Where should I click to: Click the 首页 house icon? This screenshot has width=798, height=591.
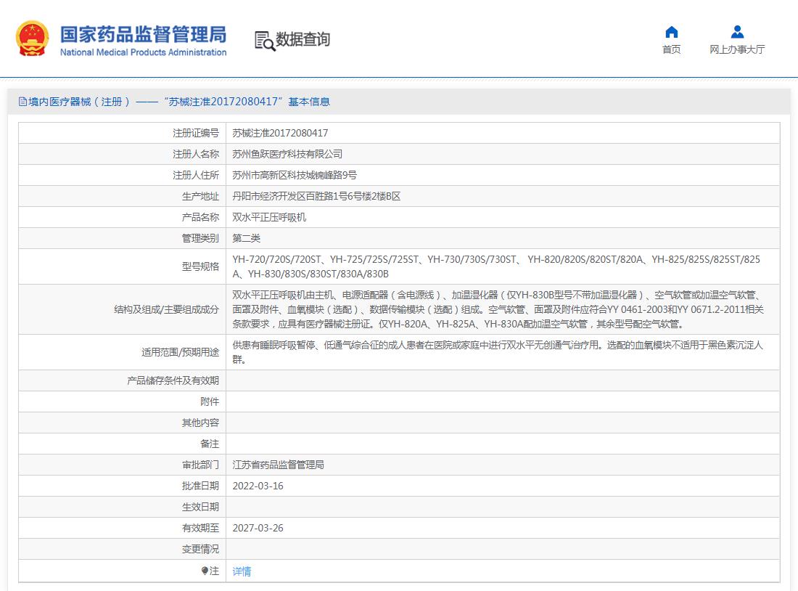(x=671, y=32)
